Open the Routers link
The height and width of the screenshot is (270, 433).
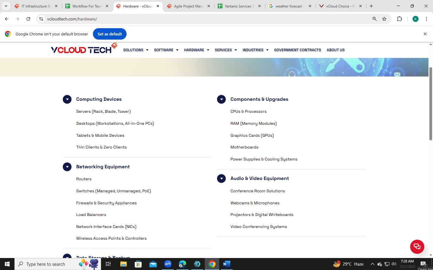(84, 179)
